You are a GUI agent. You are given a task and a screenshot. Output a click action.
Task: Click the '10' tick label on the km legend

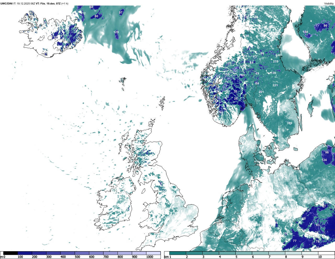coord(320,257)
